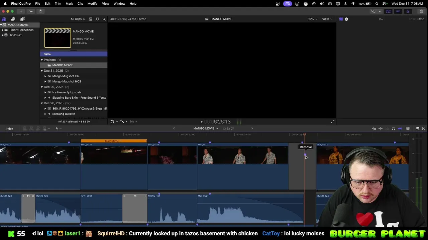Image resolution: width=428 pixels, height=240 pixels.
Task: Open the video inspector filmstrip icon
Action: [x=341, y=19]
